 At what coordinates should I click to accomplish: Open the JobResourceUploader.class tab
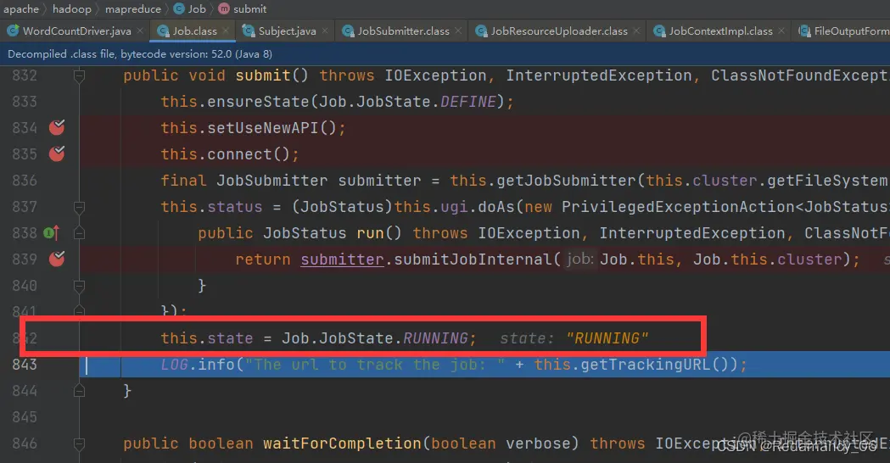click(x=559, y=31)
